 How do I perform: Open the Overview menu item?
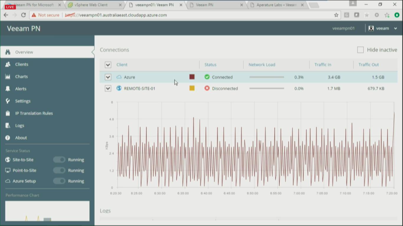pyautogui.click(x=47, y=52)
